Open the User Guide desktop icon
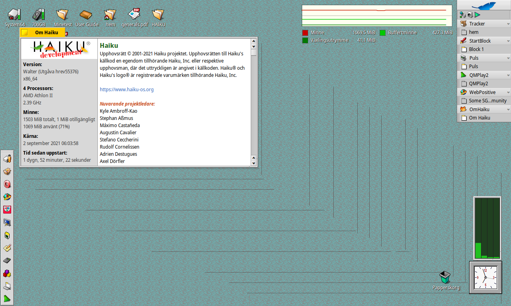The image size is (511, 306). (86, 15)
